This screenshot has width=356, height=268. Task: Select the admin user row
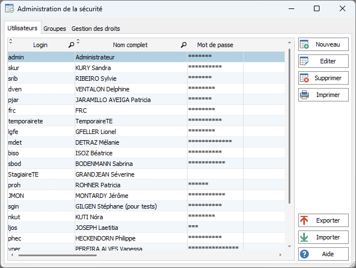click(x=39, y=57)
